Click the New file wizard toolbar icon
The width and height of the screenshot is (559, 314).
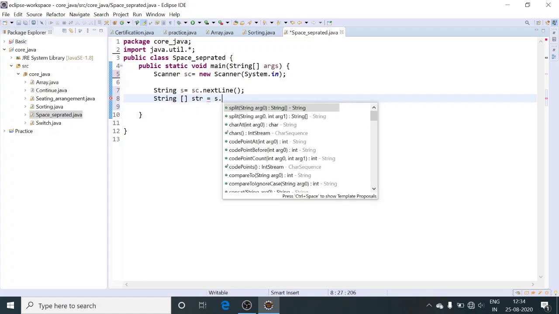[5, 23]
